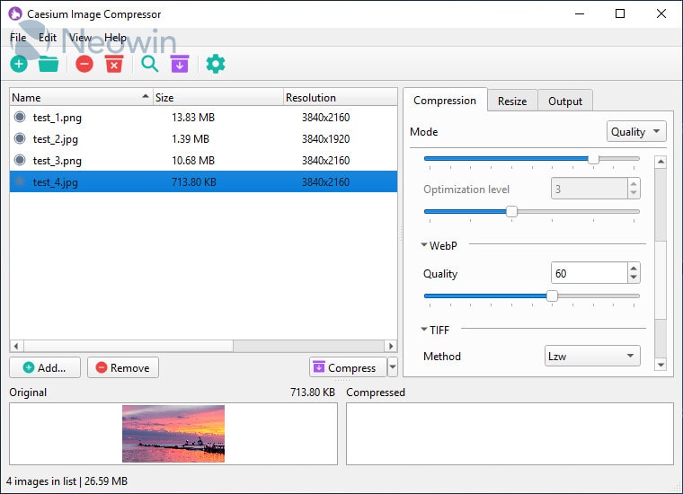Open the File menu

coord(18,38)
